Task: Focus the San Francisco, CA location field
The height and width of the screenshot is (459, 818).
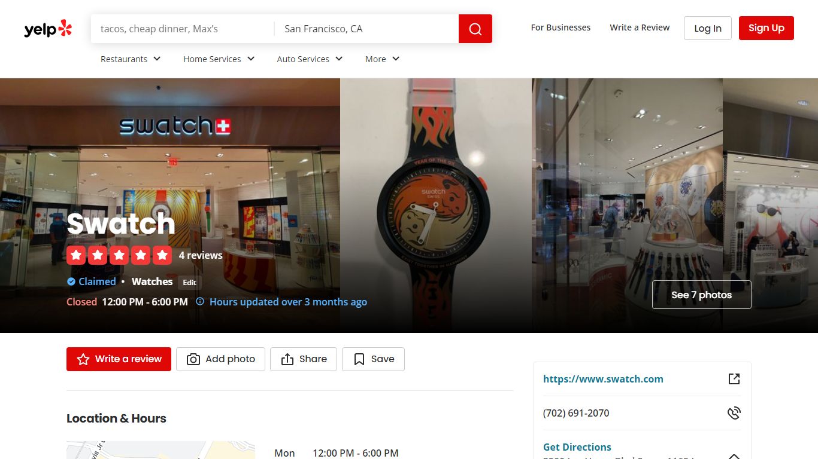Action: click(x=366, y=29)
